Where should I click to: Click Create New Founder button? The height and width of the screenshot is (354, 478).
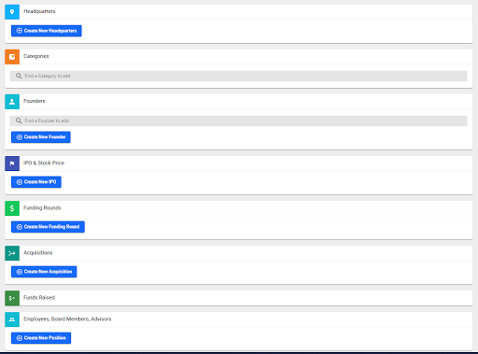click(x=41, y=137)
